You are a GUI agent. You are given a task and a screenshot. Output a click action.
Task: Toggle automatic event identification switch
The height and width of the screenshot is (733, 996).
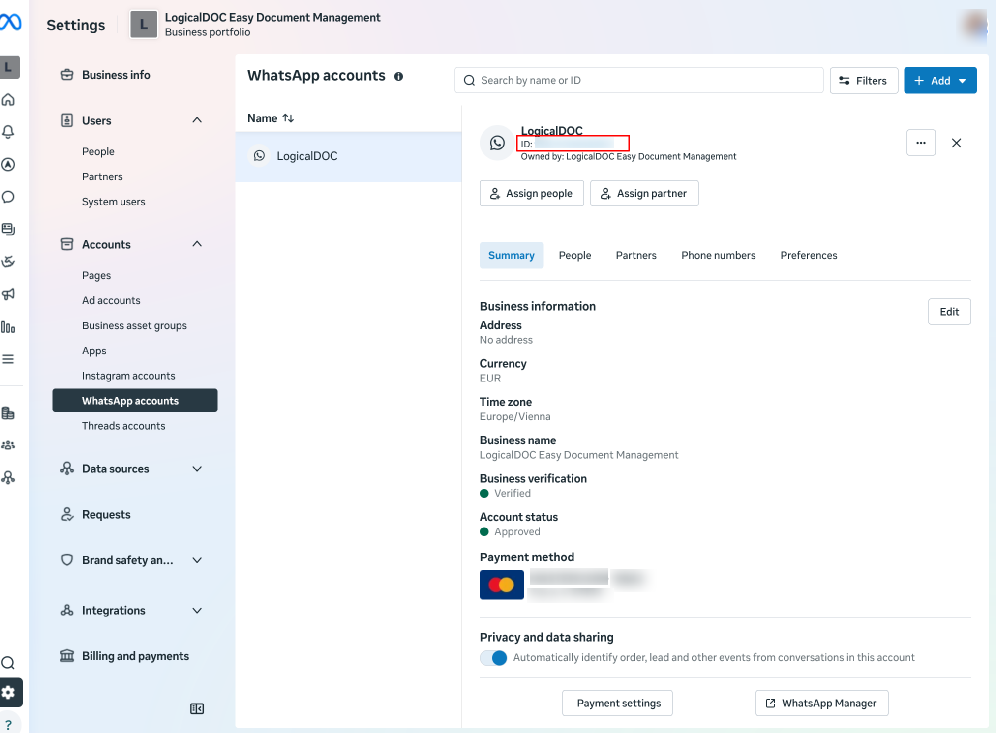[493, 658]
